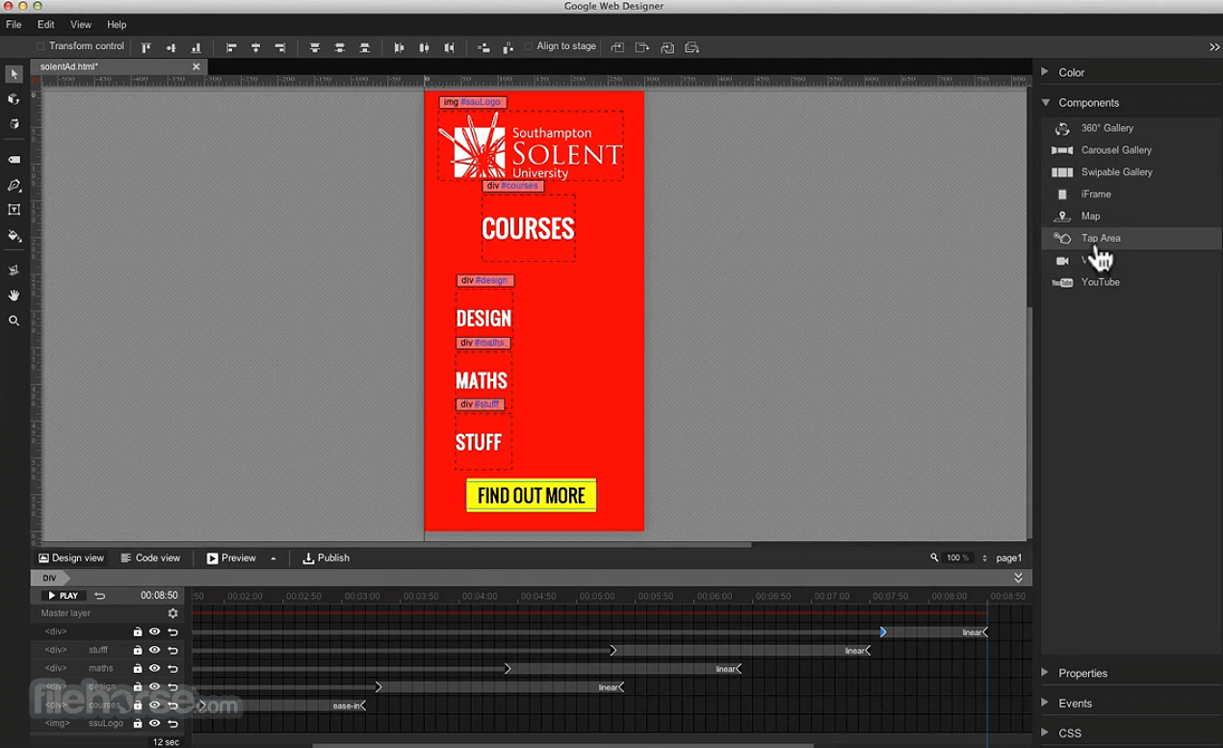Click the 360° Gallery component icon

click(1062, 128)
